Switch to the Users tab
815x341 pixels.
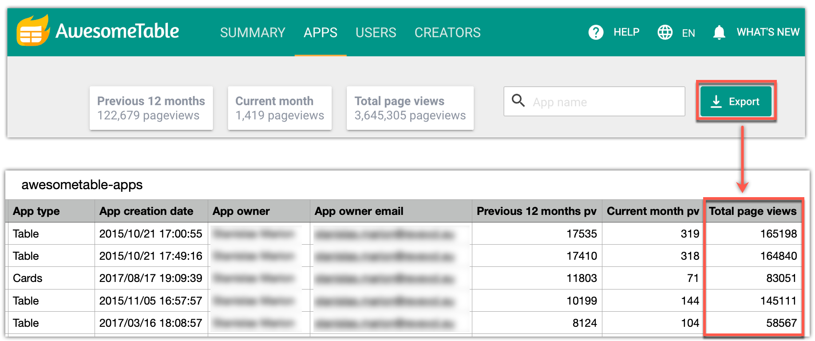click(376, 32)
